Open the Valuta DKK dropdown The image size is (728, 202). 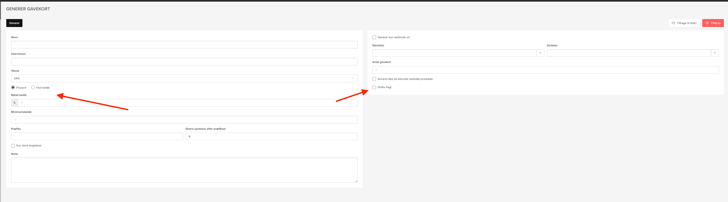pyautogui.click(x=184, y=78)
